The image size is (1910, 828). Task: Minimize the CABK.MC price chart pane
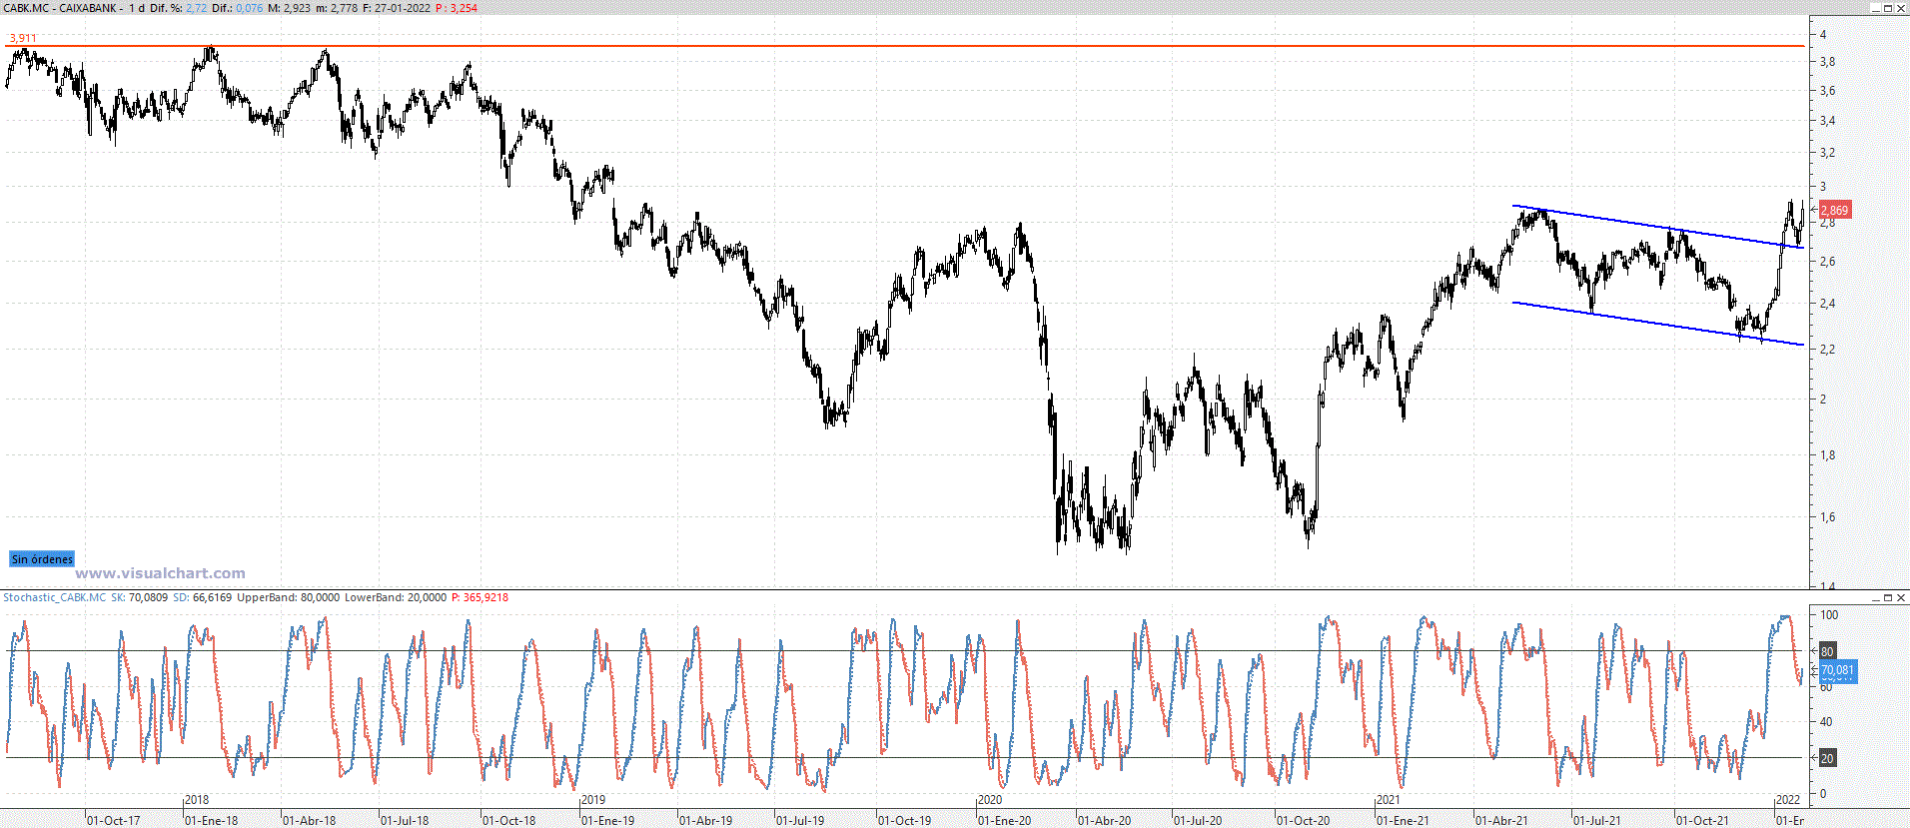point(1875,8)
